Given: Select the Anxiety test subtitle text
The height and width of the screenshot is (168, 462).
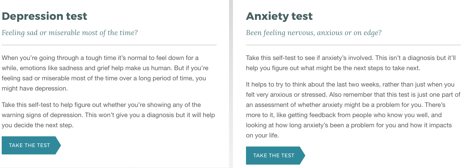Looking at the screenshot, I should [314, 33].
